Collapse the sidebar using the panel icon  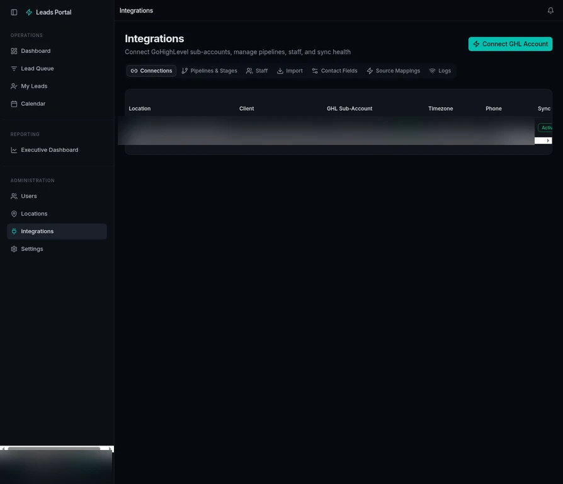(x=14, y=11)
